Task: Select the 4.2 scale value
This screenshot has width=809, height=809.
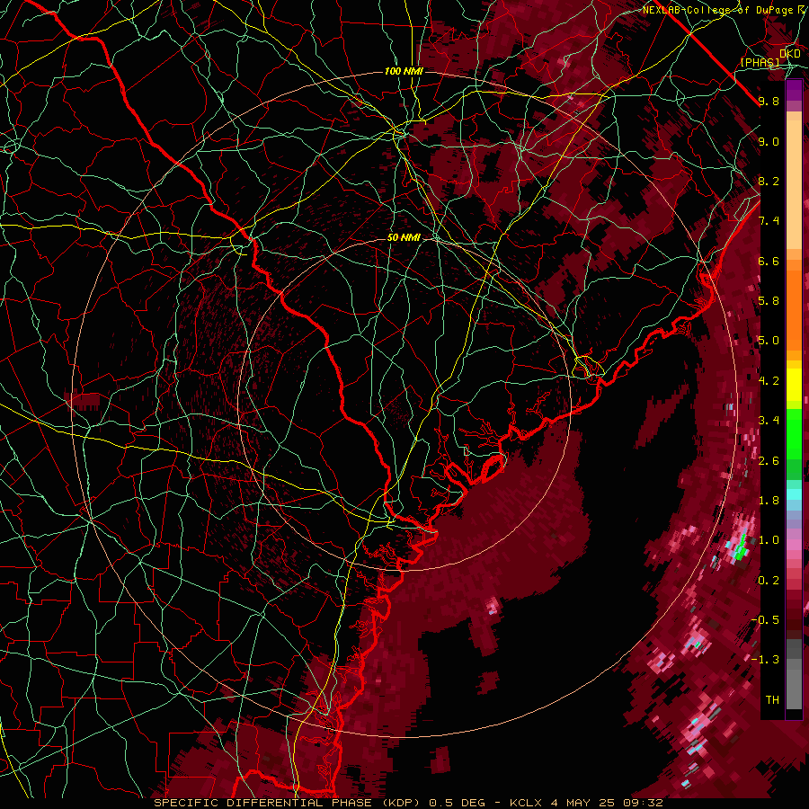Action: point(769,381)
